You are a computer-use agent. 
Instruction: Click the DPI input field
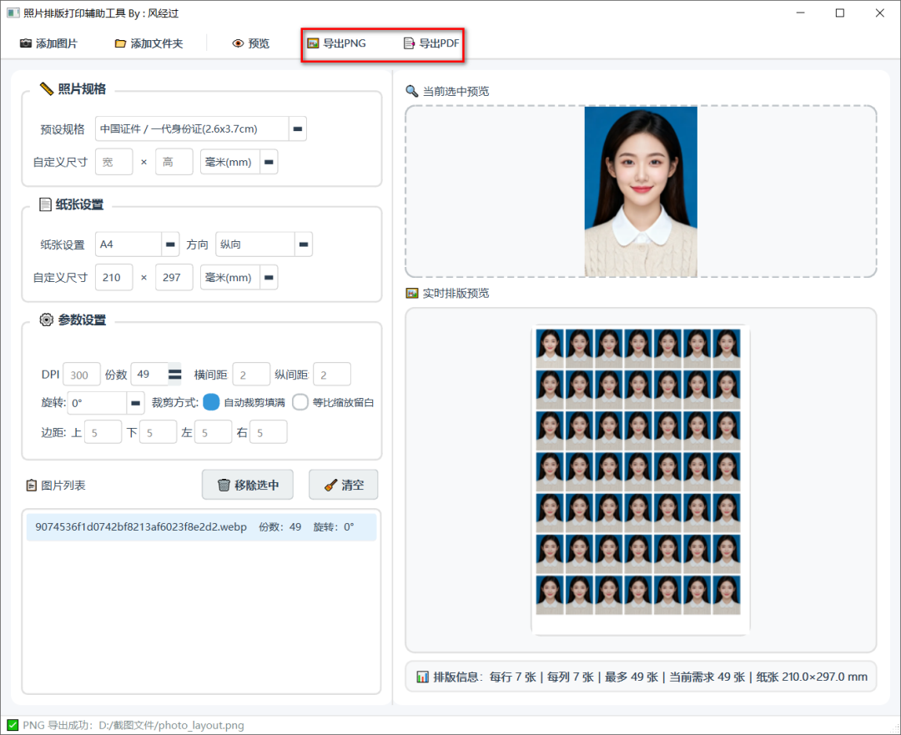pyautogui.click(x=82, y=375)
